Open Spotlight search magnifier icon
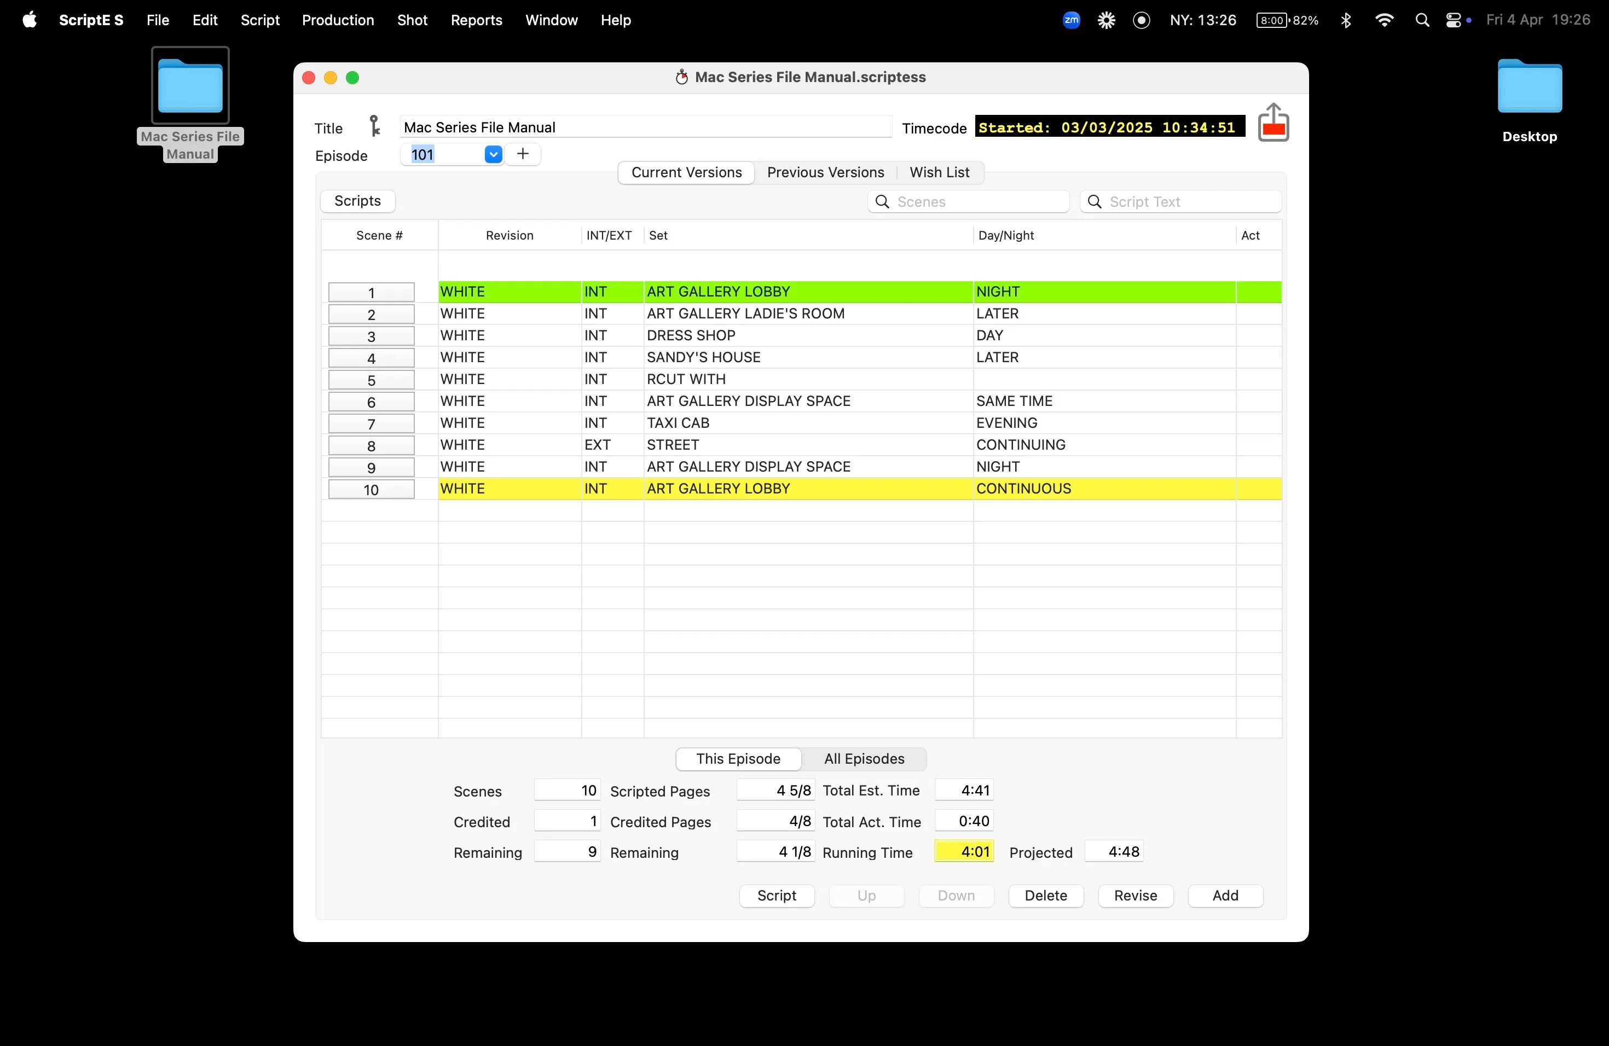 click(x=1422, y=20)
